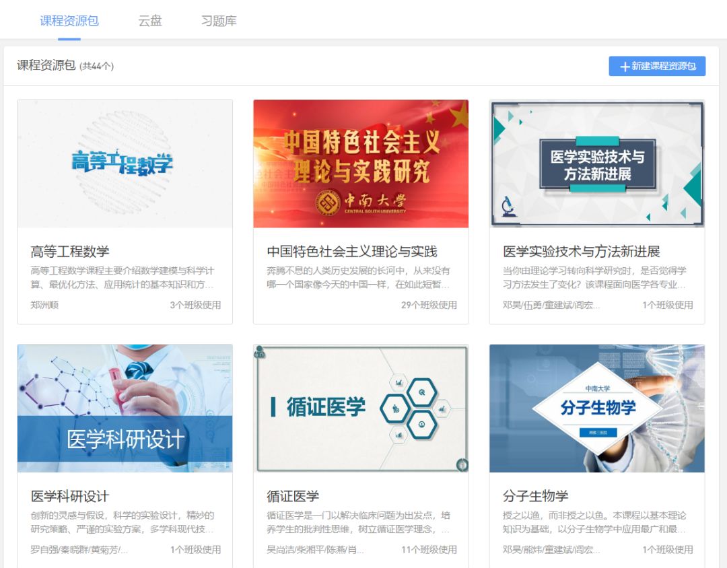This screenshot has height=568, width=727.
Task: Select the 循证医学 cover image
Action: pyautogui.click(x=361, y=408)
